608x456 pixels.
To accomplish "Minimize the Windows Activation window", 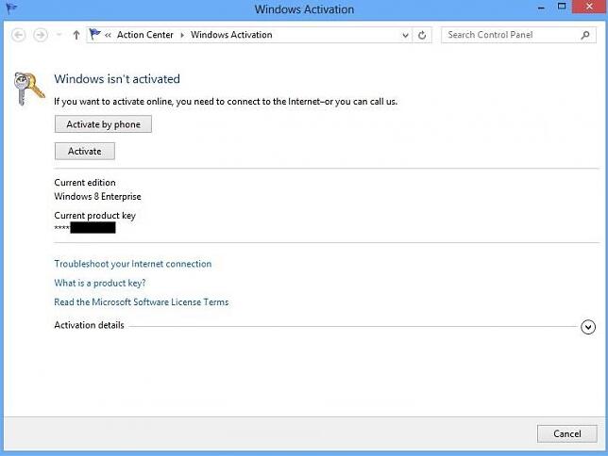I will 541,8.
